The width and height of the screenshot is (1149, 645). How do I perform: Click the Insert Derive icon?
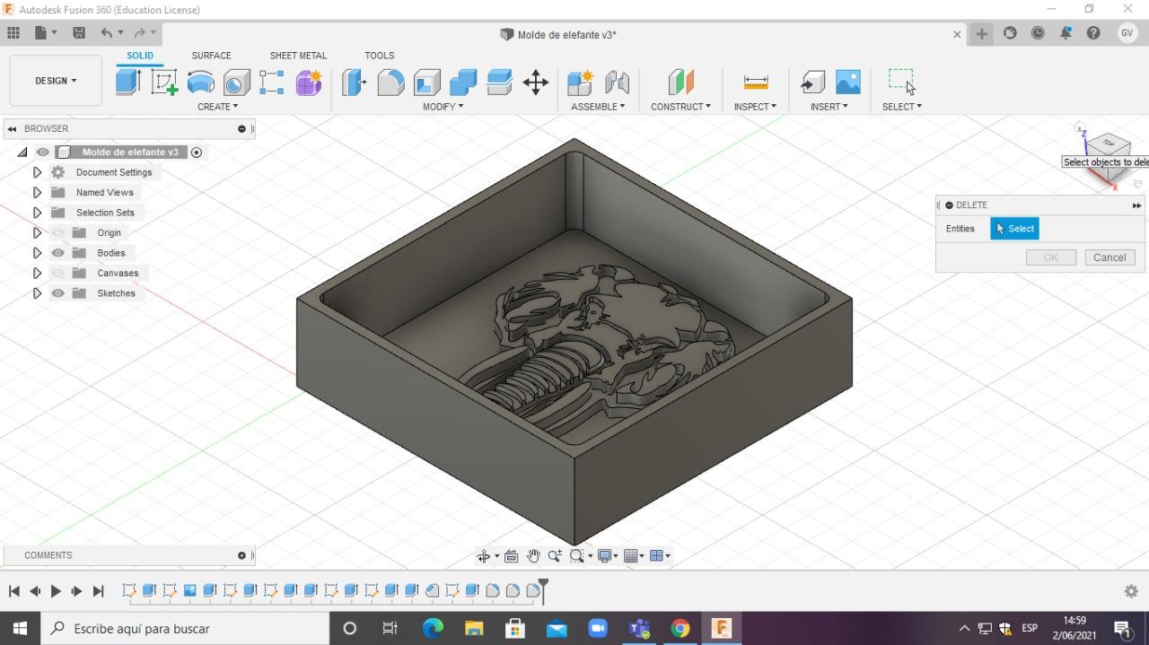(x=812, y=83)
